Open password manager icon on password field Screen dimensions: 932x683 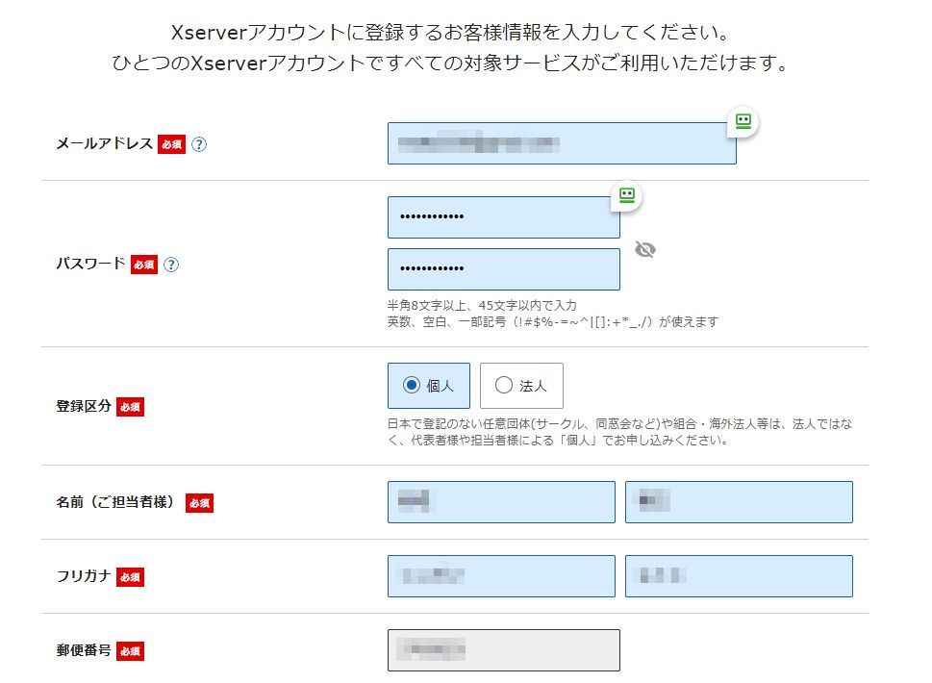pos(627,195)
